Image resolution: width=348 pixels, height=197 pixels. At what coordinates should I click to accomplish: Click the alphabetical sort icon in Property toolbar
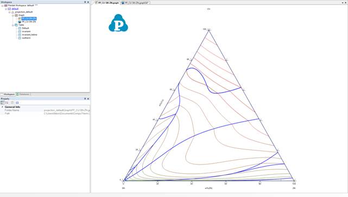(7, 103)
